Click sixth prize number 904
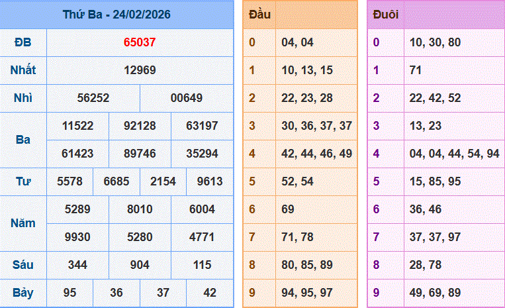 coord(140,265)
